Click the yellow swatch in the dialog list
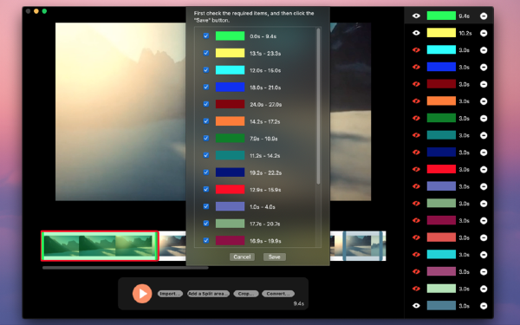 coord(230,53)
